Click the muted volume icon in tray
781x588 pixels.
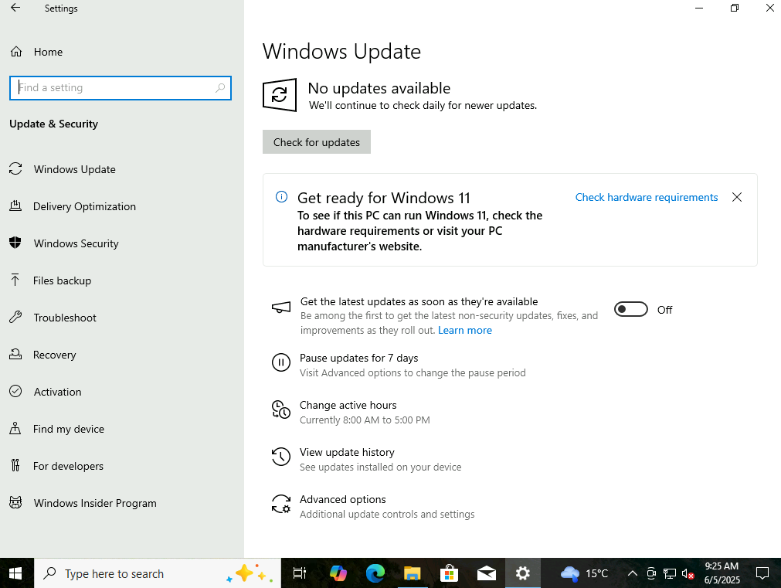tap(688, 573)
